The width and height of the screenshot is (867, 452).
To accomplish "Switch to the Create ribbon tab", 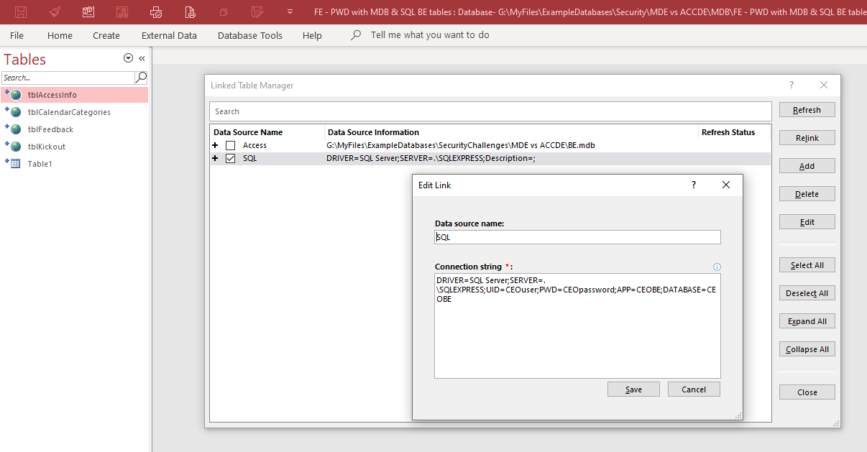I will click(x=106, y=35).
